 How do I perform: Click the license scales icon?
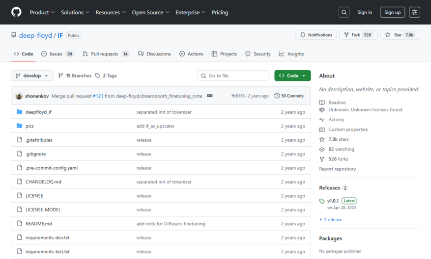[322, 110]
